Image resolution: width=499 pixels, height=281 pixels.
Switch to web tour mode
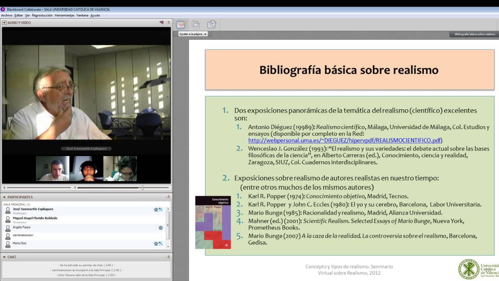click(211, 25)
